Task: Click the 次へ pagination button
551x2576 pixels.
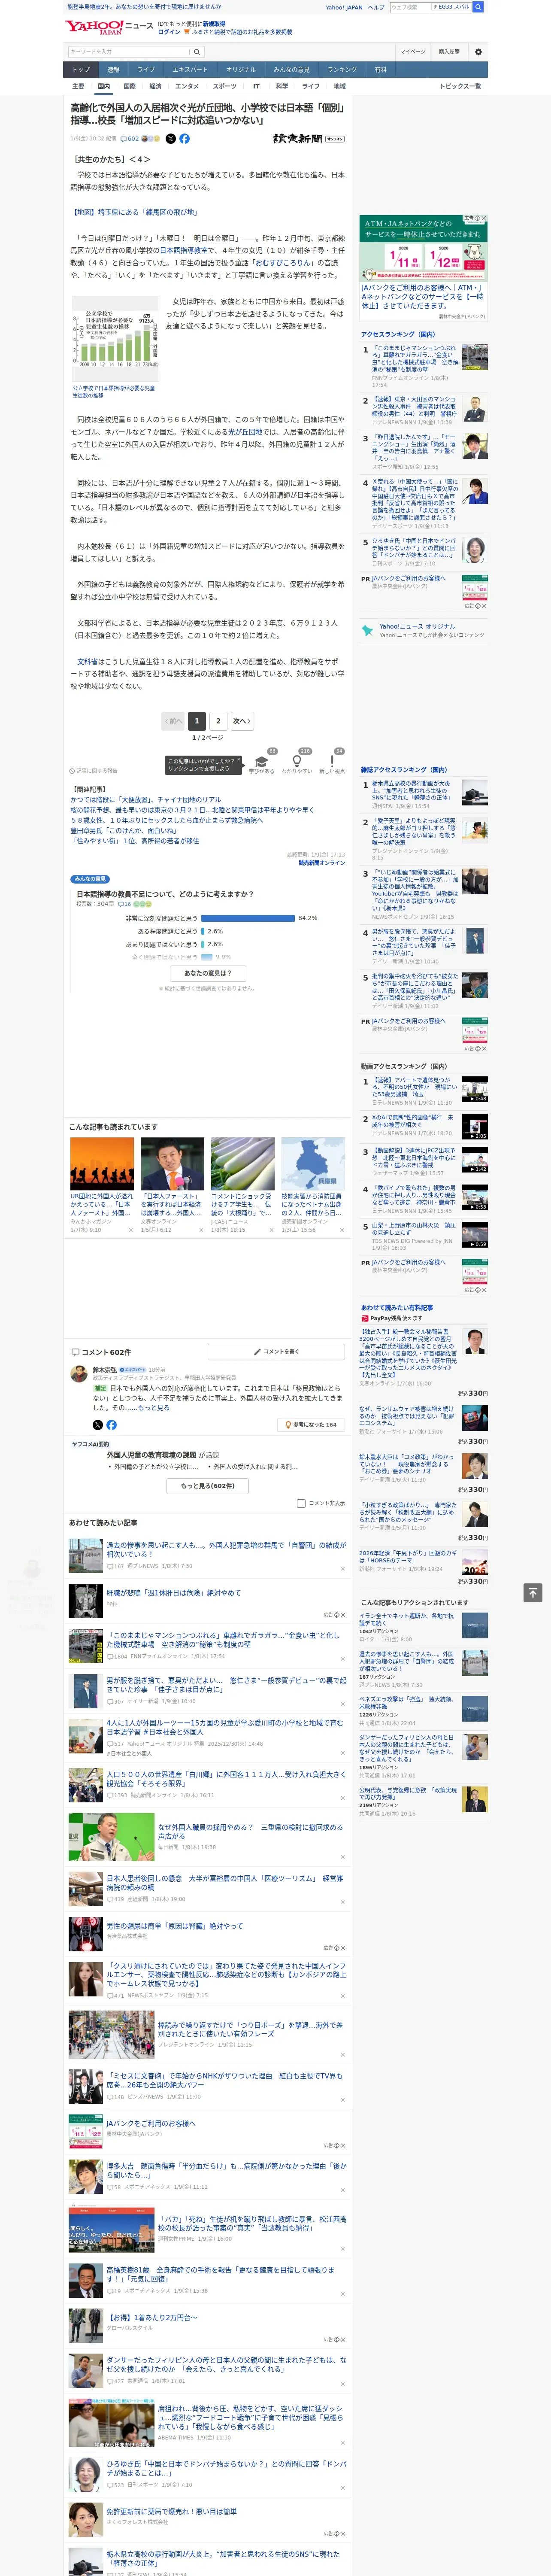Action: [242, 721]
